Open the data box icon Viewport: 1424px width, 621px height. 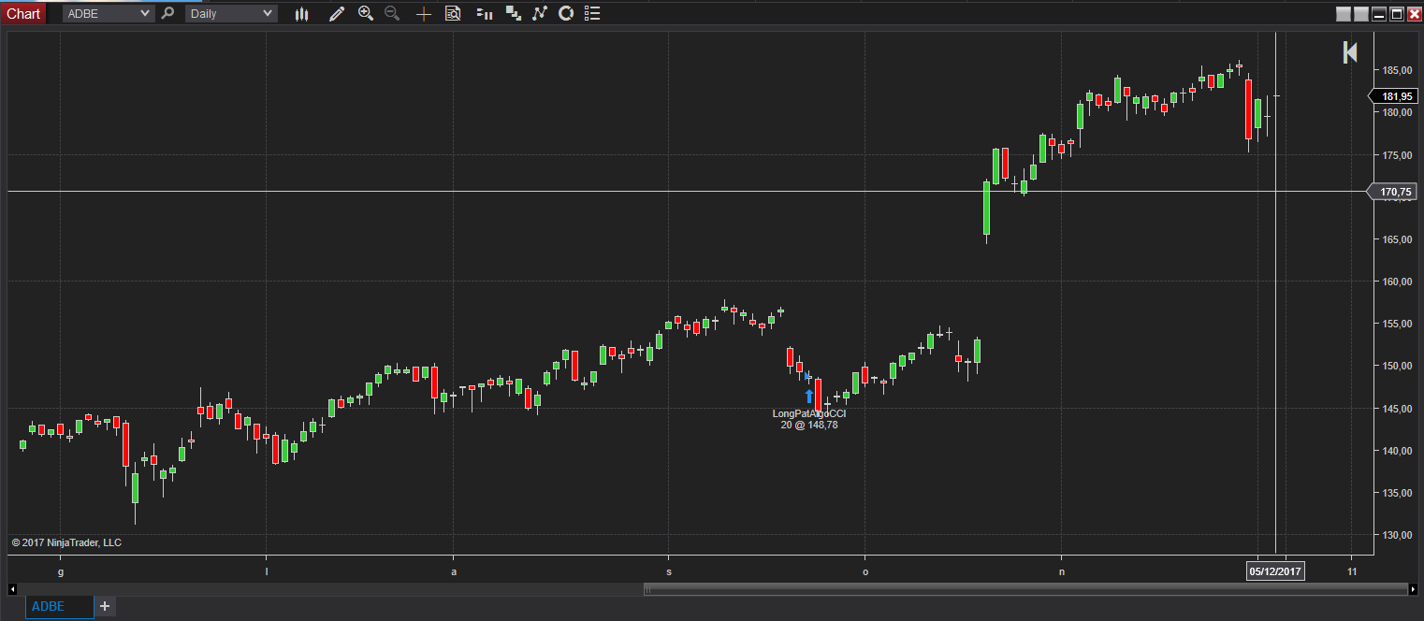(453, 14)
